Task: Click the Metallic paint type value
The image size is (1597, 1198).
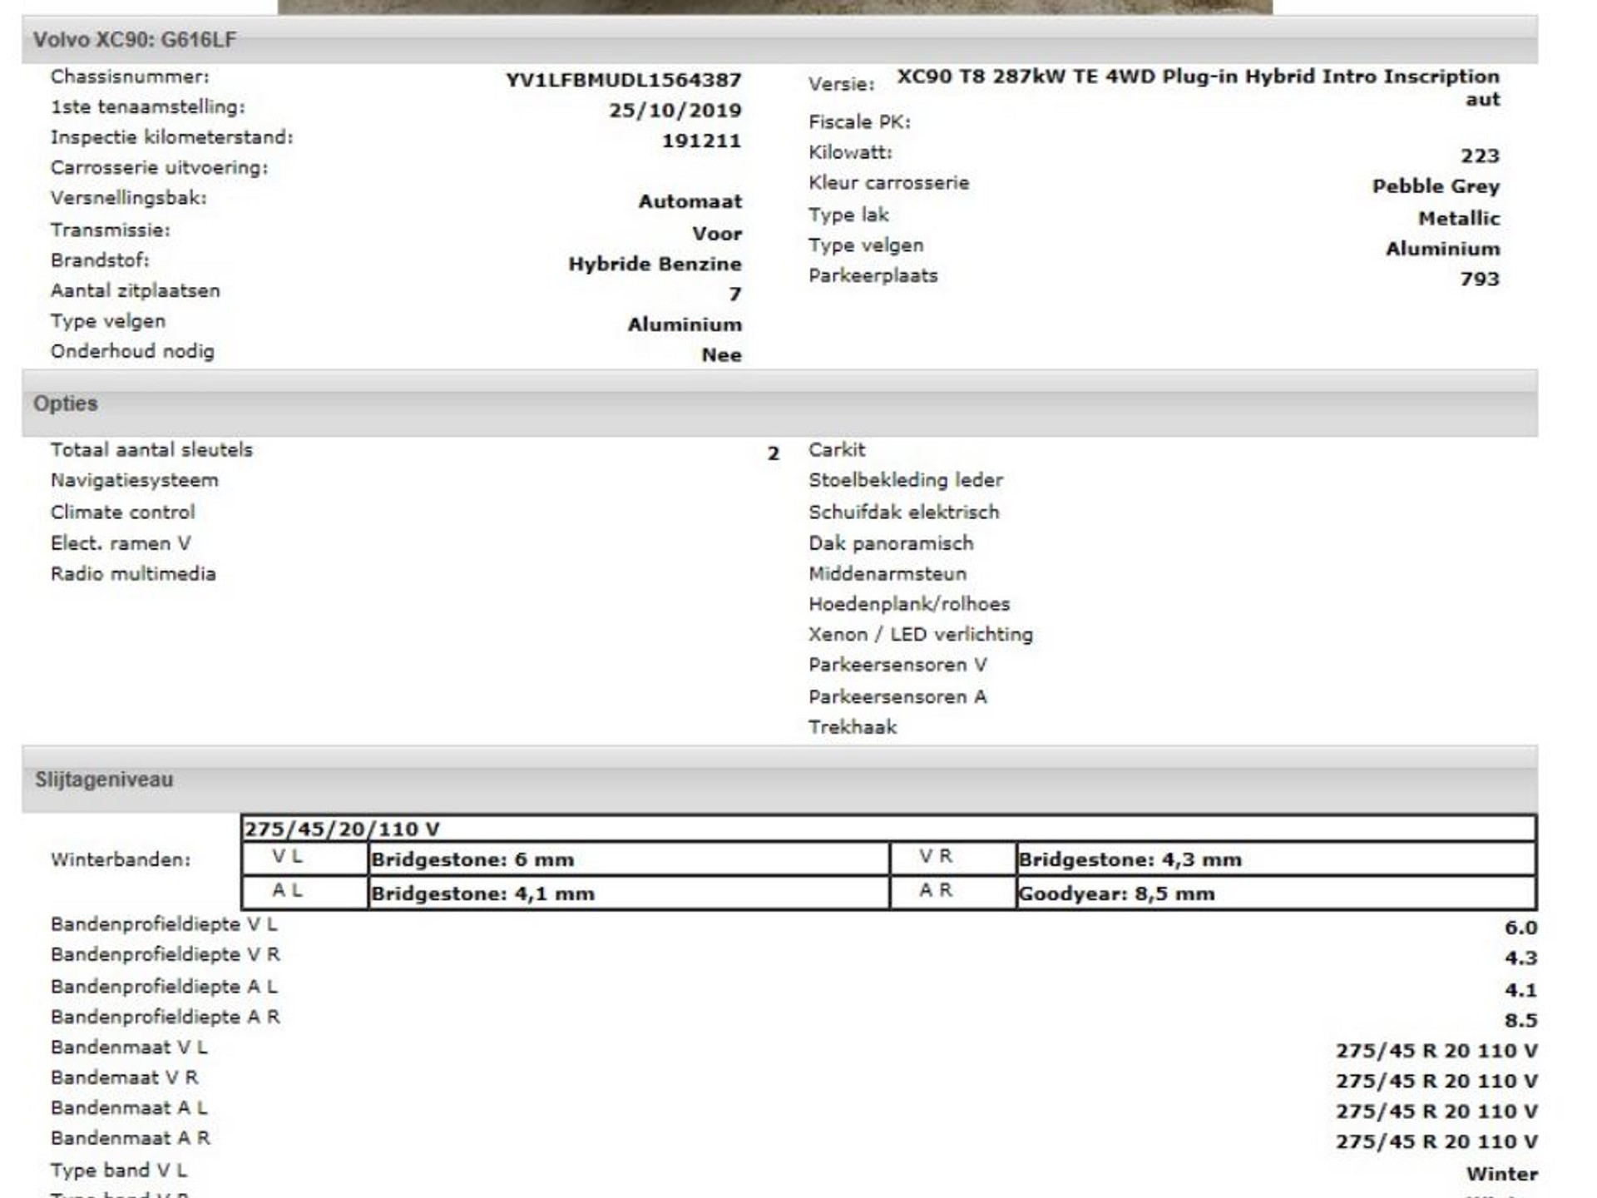Action: click(x=1459, y=219)
